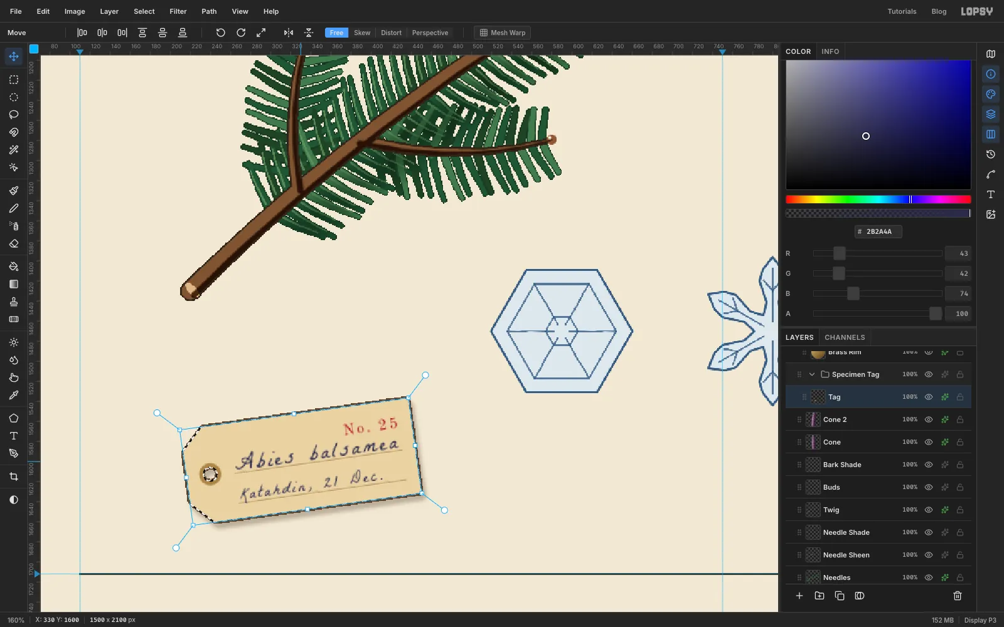Hide the Bark Shade layer
This screenshot has height=627, width=1004.
pyautogui.click(x=929, y=465)
